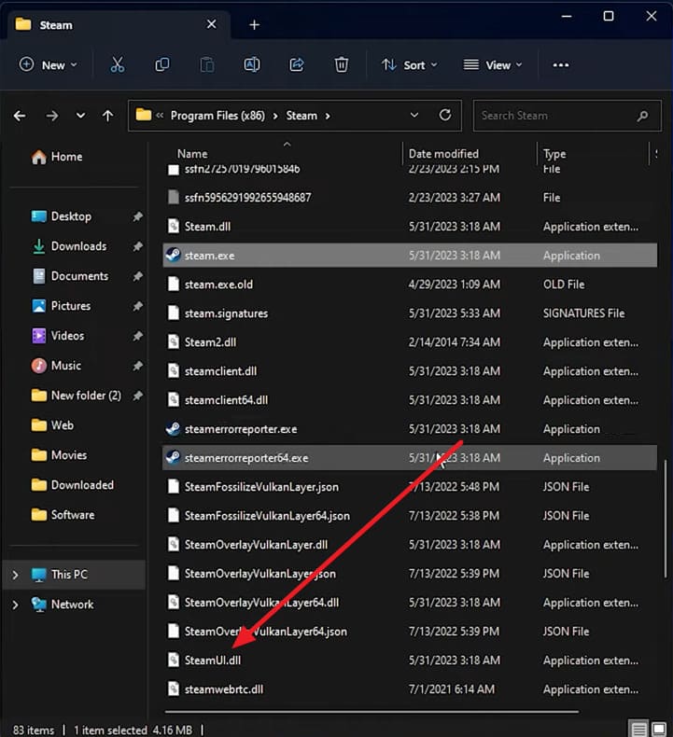Screen dimensions: 673x737
Task: Click the horizontal scrollbar
Action: click(372, 712)
